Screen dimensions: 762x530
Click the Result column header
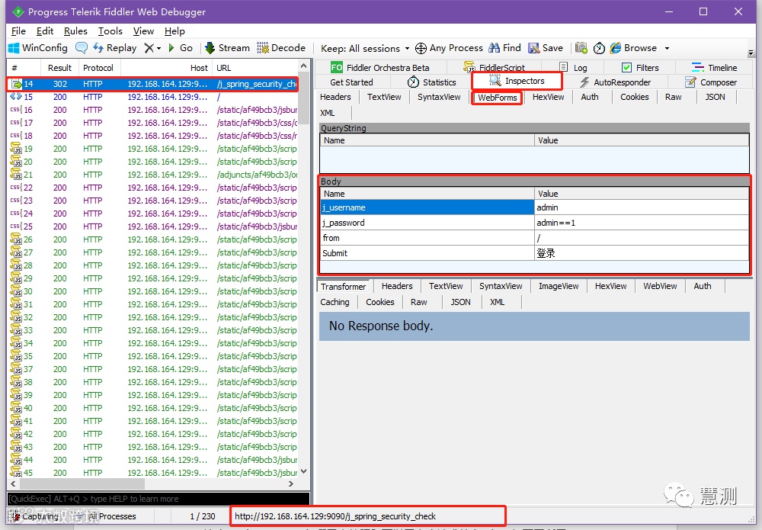59,68
